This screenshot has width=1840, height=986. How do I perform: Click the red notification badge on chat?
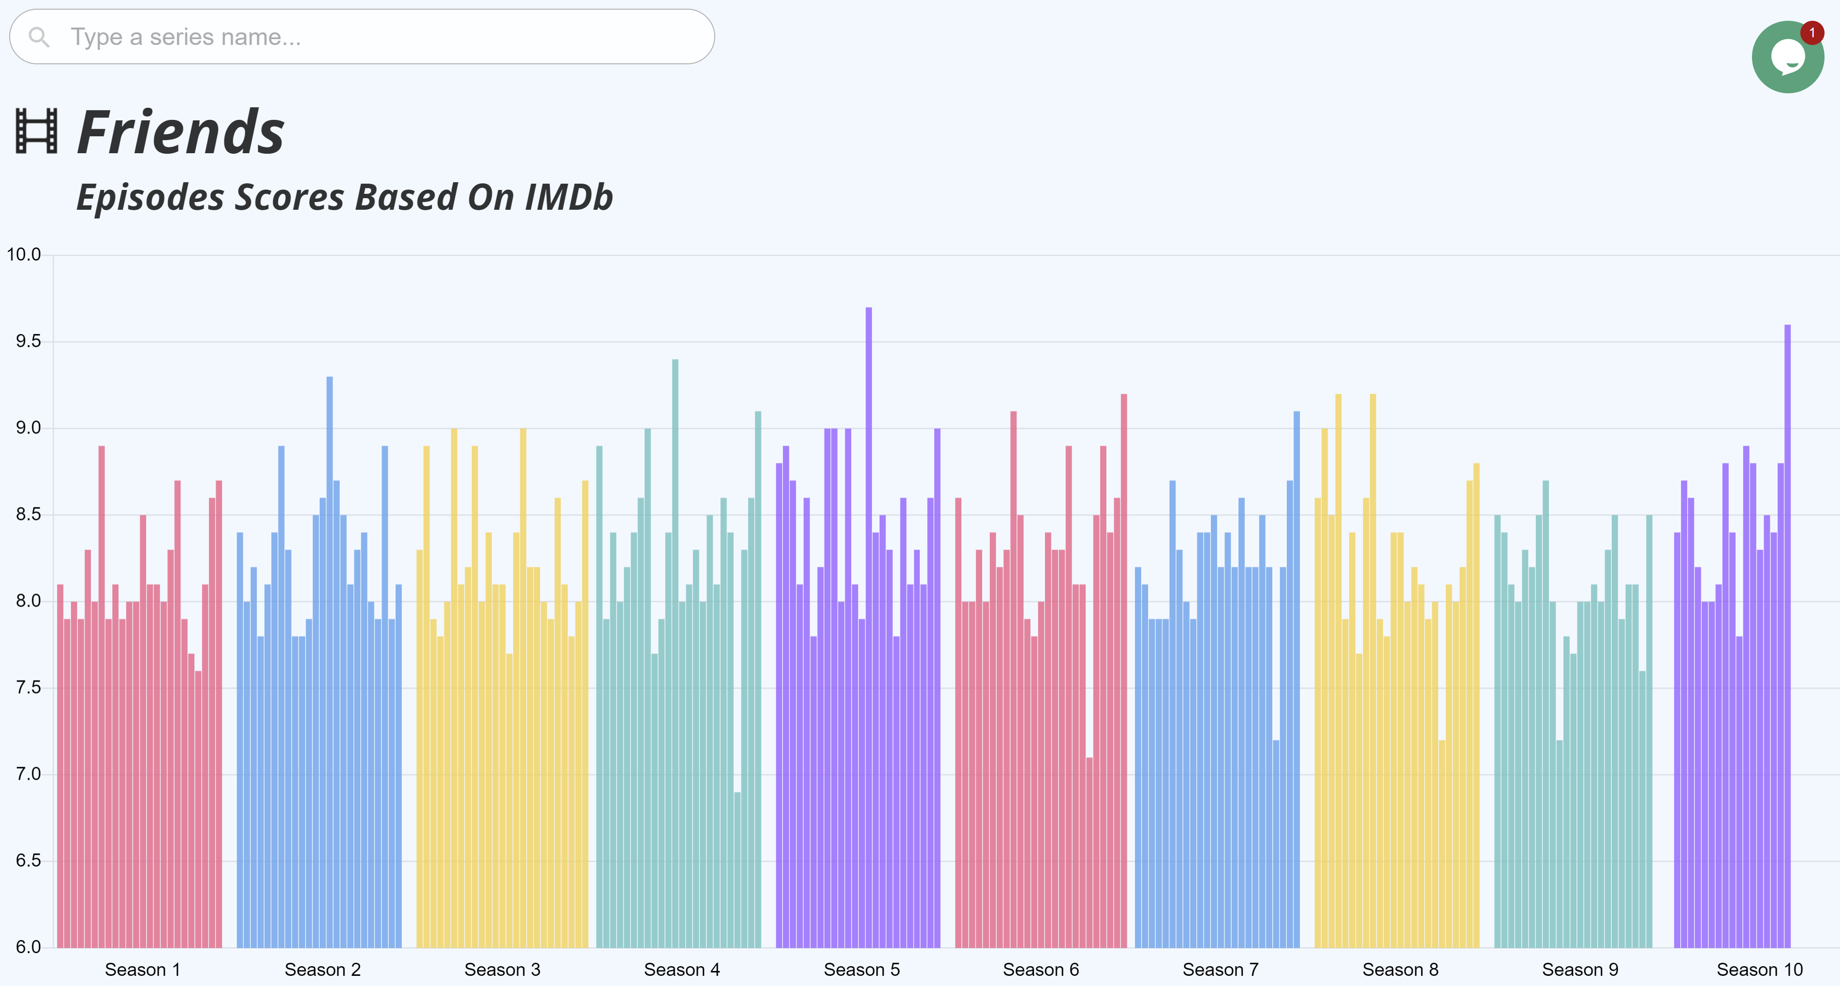coord(1811,33)
